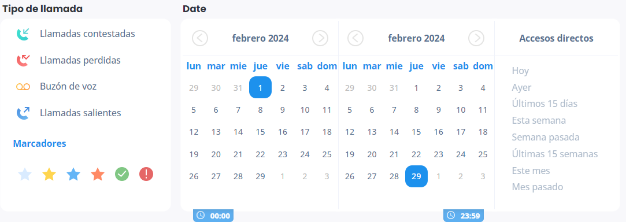This screenshot has height=222, width=626.
Task: Select the answered calls teal phone icon
Action: point(23,34)
